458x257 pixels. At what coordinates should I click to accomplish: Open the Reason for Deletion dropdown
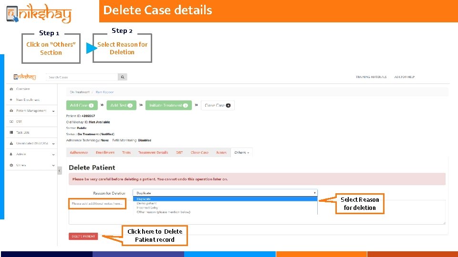225,193
